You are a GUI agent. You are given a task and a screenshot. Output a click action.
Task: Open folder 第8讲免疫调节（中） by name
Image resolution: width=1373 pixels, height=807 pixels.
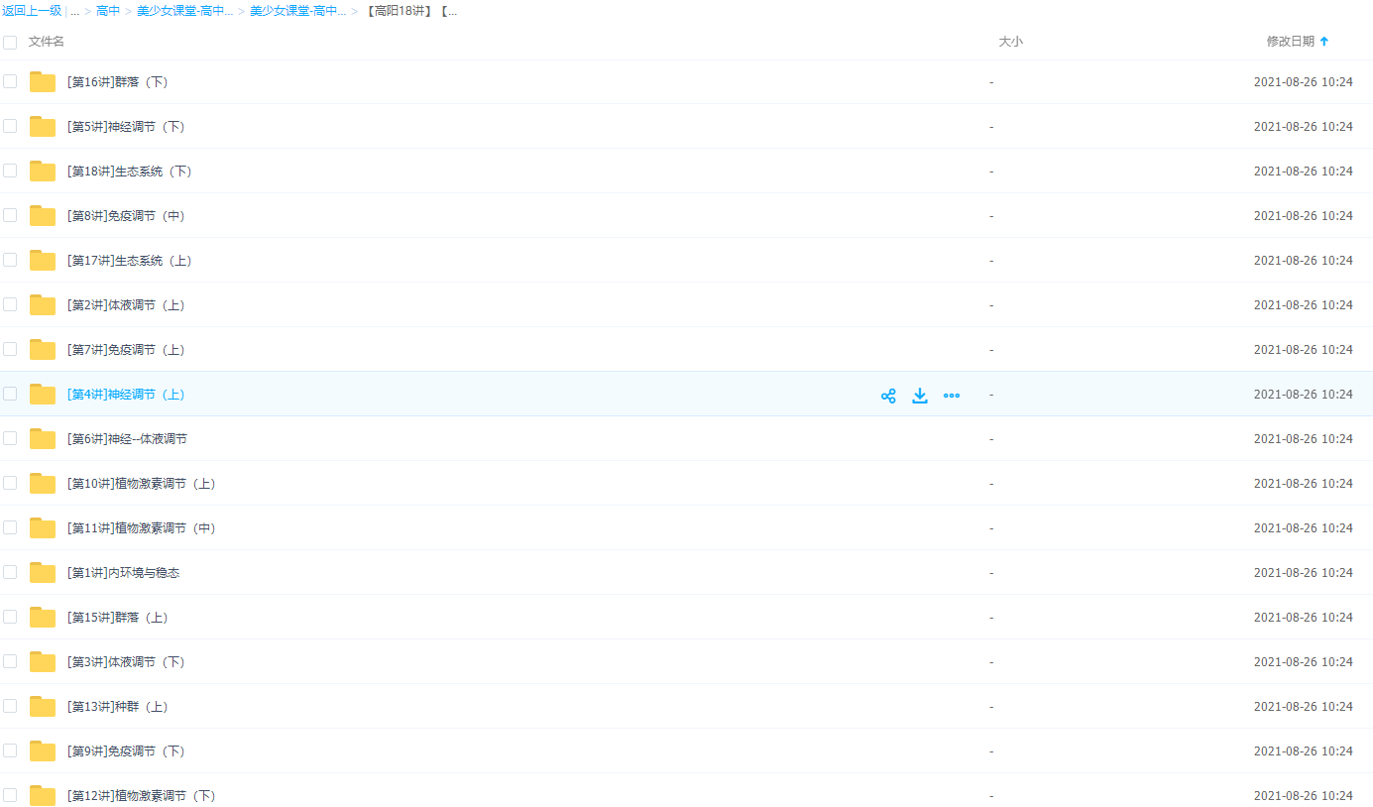click(x=126, y=216)
